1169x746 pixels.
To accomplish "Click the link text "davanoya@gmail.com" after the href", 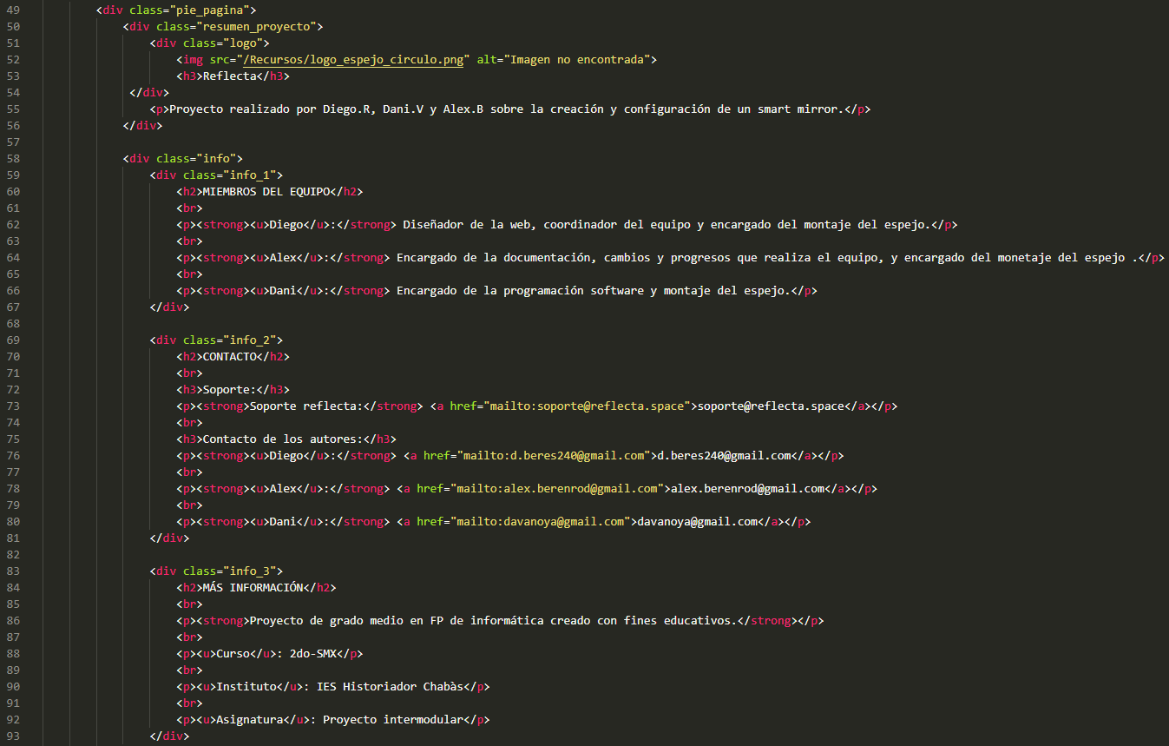I will (x=697, y=522).
